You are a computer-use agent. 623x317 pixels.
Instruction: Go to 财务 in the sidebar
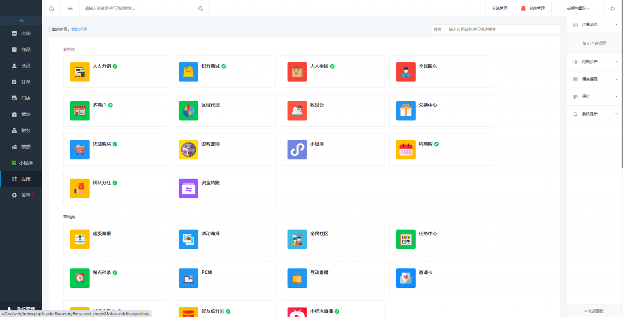pyautogui.click(x=21, y=130)
